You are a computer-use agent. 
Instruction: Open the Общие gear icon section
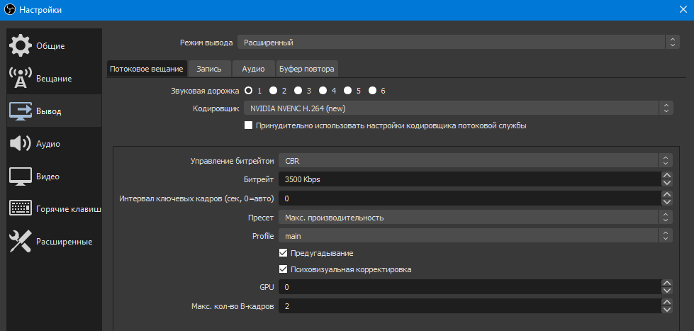tap(21, 45)
